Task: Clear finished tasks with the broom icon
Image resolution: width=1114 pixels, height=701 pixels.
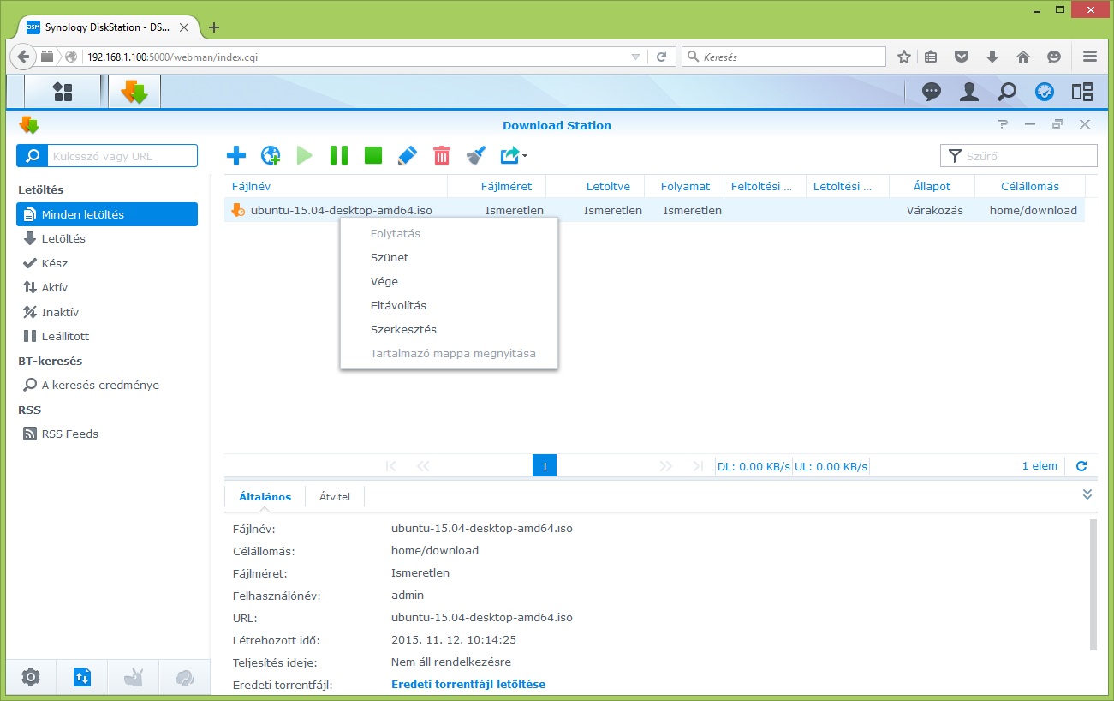Action: click(x=476, y=155)
